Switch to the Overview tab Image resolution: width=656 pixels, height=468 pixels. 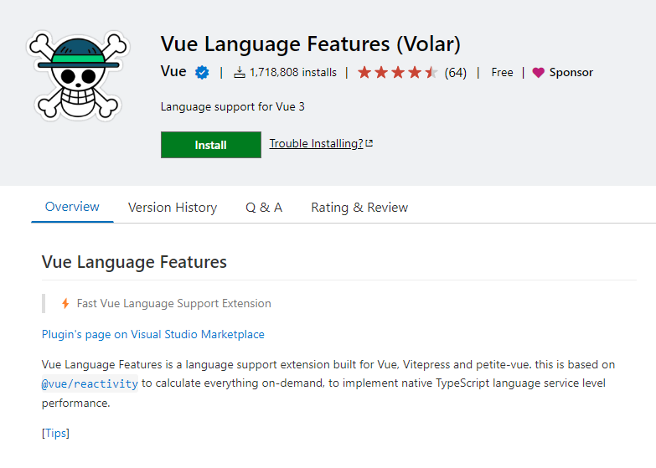click(72, 207)
